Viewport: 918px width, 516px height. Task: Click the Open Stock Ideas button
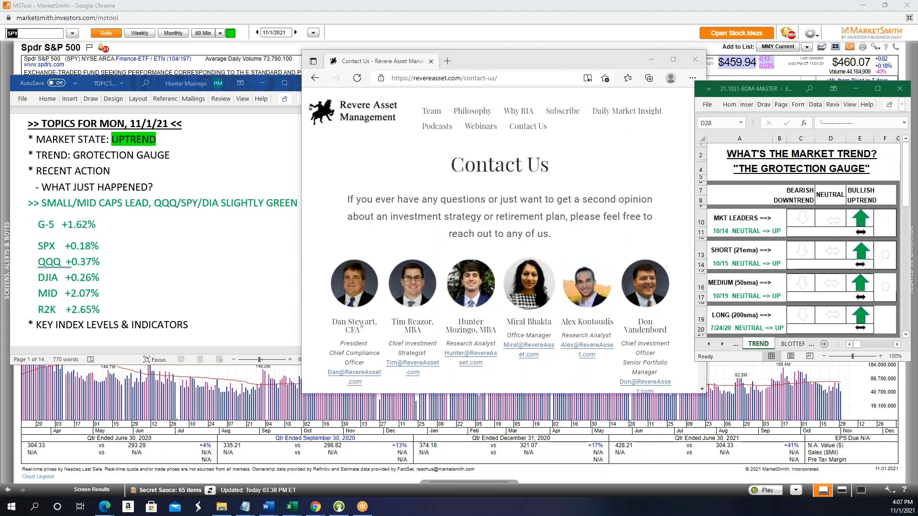pyautogui.click(x=736, y=33)
